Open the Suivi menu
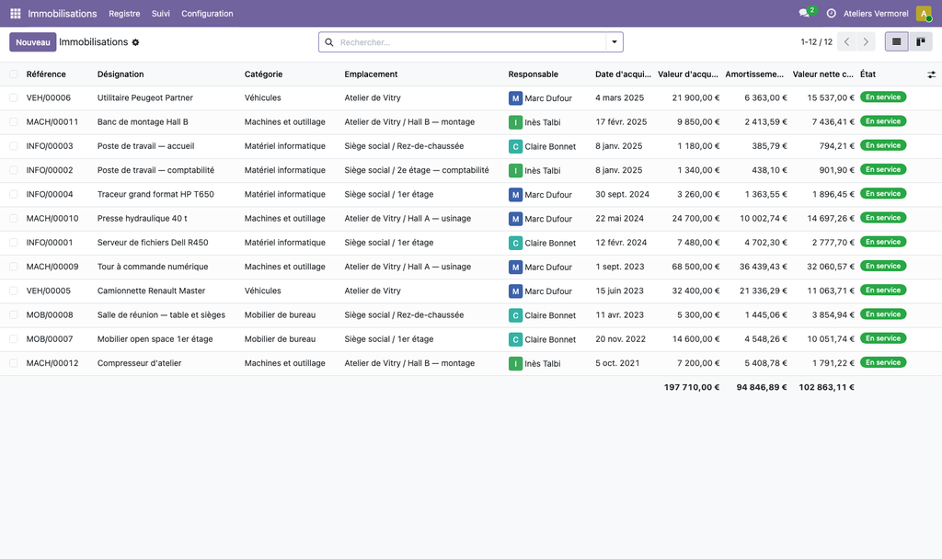Screen dimensions: 942x559 (160, 13)
